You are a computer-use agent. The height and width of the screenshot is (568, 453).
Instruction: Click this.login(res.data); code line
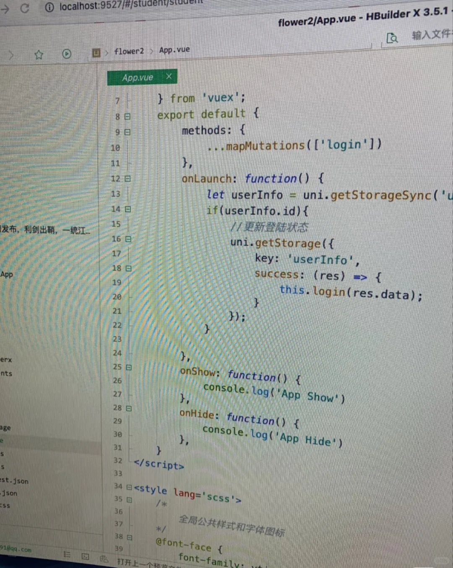(351, 292)
